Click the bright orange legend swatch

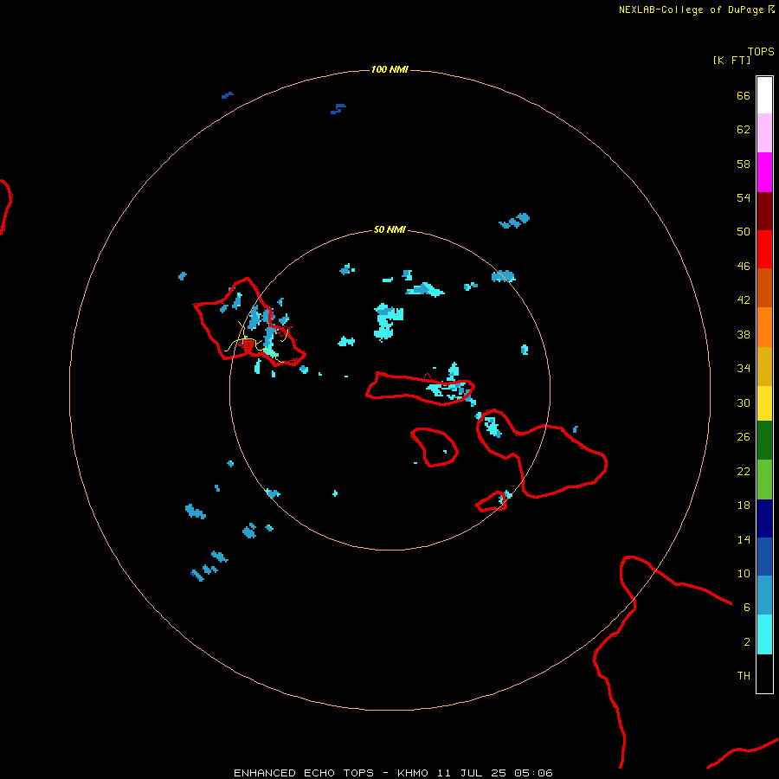coord(764,327)
